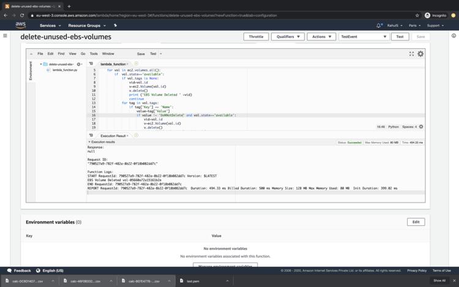Click the Throttle button
This screenshot has width=459, height=287.
point(256,37)
